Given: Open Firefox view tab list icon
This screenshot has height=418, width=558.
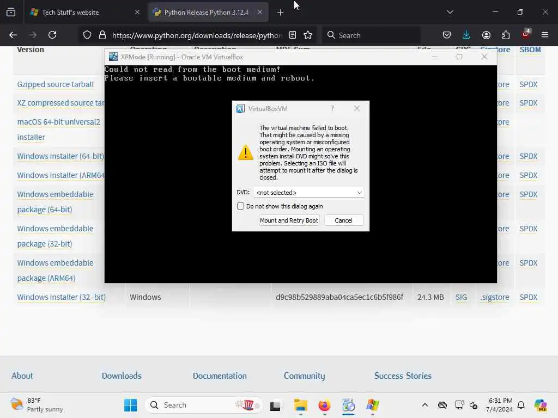Looking at the screenshot, I should (11, 13).
